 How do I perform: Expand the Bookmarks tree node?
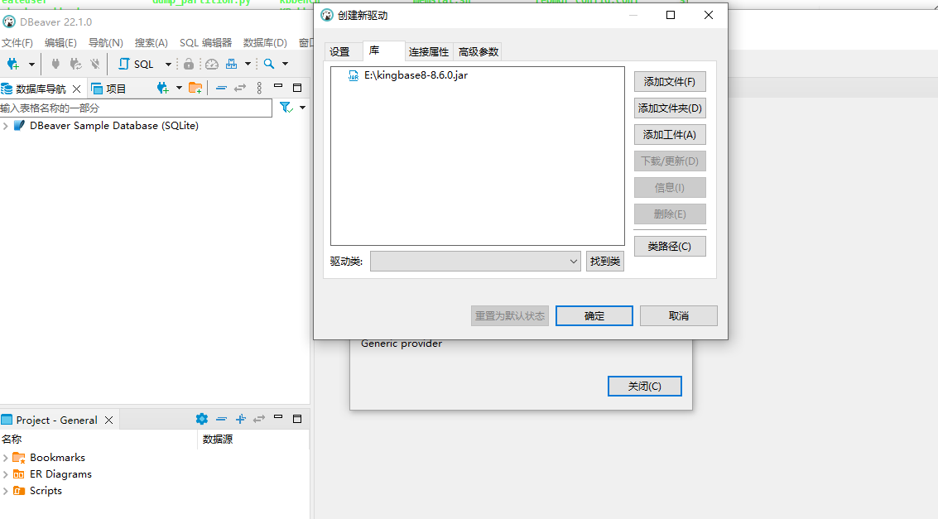(6, 458)
